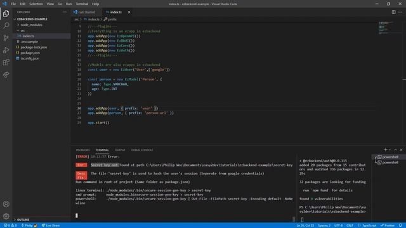Open the Accounts icon
Screen dimensions: 406x228
click(6, 204)
